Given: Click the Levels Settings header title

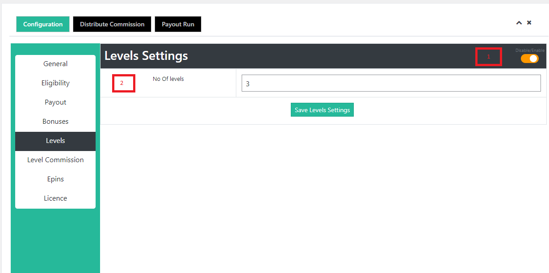Looking at the screenshot, I should click(146, 56).
